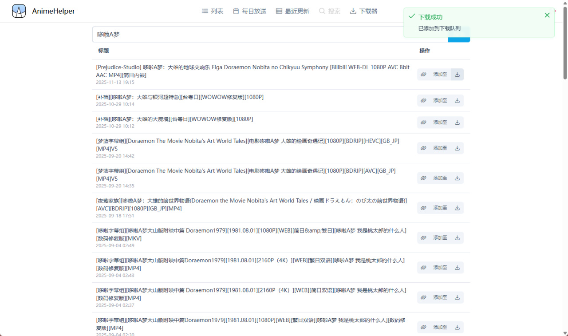Copy link for 1080P 繁日双语 MP4 release
Screen dimensions: 568x336
click(423, 327)
